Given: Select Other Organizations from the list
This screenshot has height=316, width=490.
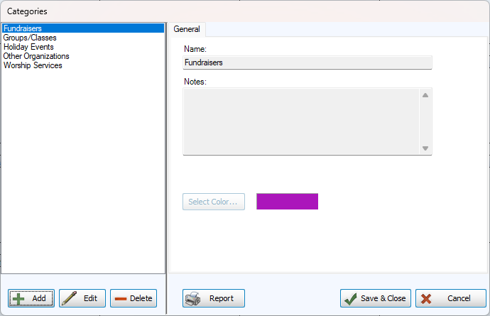Looking at the screenshot, I should click(x=36, y=56).
